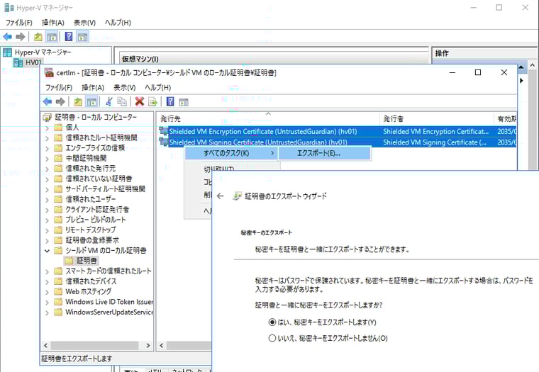Click Up folder icon in Hyper-V Manager toolbar
Viewport: 539px width, 372px height.
point(38,36)
